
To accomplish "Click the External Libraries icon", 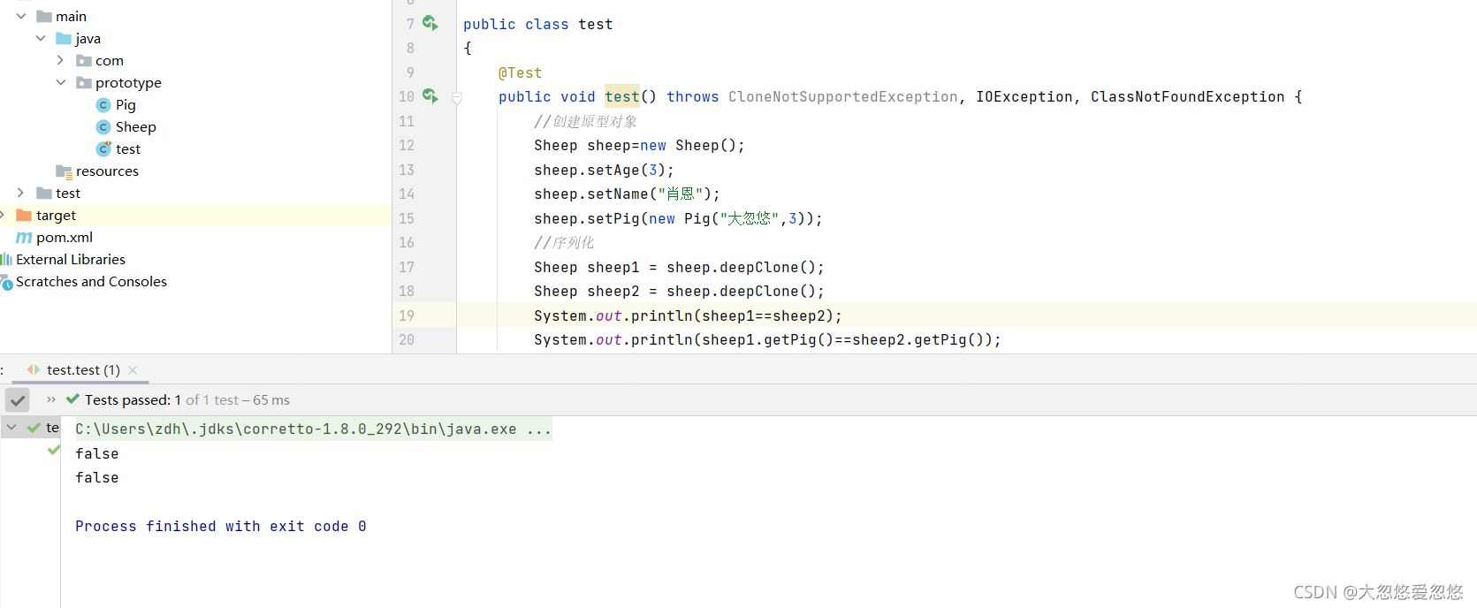I will click(x=6, y=259).
